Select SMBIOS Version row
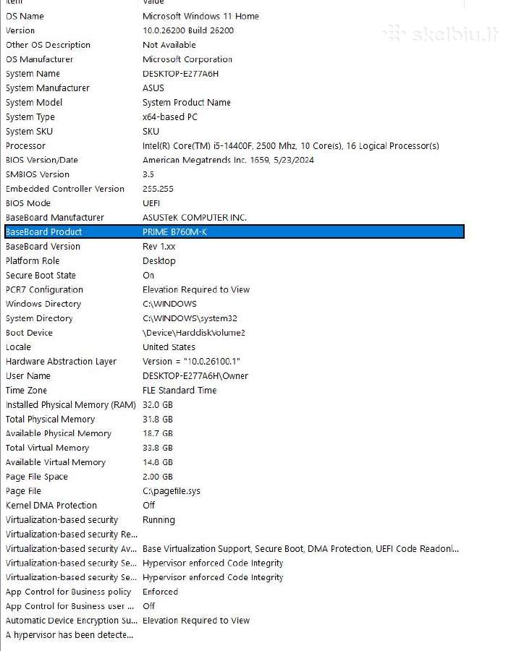The height and width of the screenshot is (651, 524). point(234,174)
